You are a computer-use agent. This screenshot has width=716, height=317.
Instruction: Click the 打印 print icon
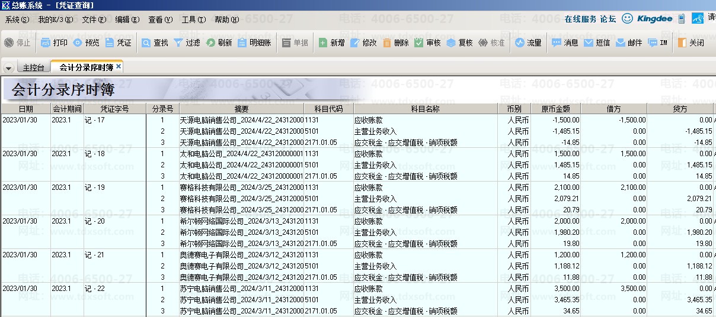click(x=46, y=43)
